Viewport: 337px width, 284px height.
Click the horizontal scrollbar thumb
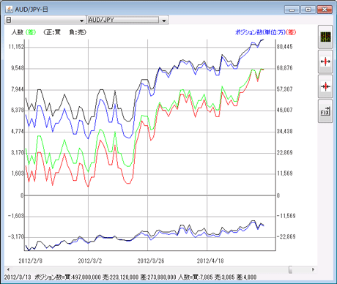pyautogui.click(x=290, y=269)
